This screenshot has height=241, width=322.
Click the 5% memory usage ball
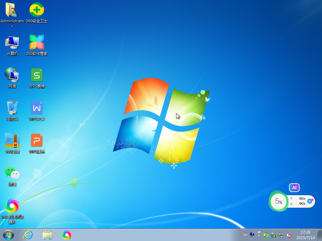279,201
